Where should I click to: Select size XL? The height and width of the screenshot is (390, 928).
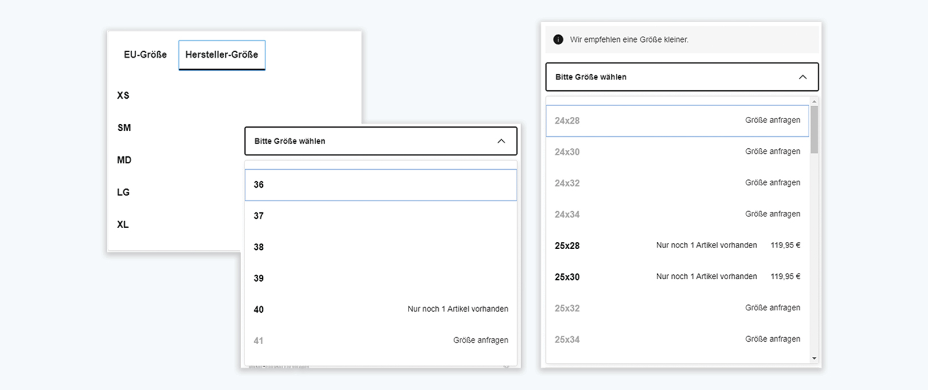123,225
